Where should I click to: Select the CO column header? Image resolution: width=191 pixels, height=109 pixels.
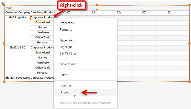click(x=119, y=12)
